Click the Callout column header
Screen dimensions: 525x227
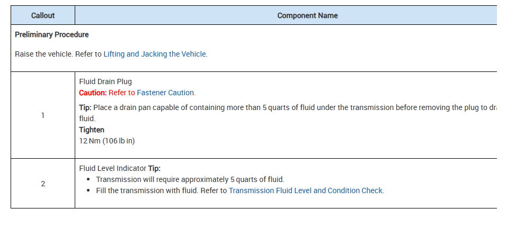(43, 15)
